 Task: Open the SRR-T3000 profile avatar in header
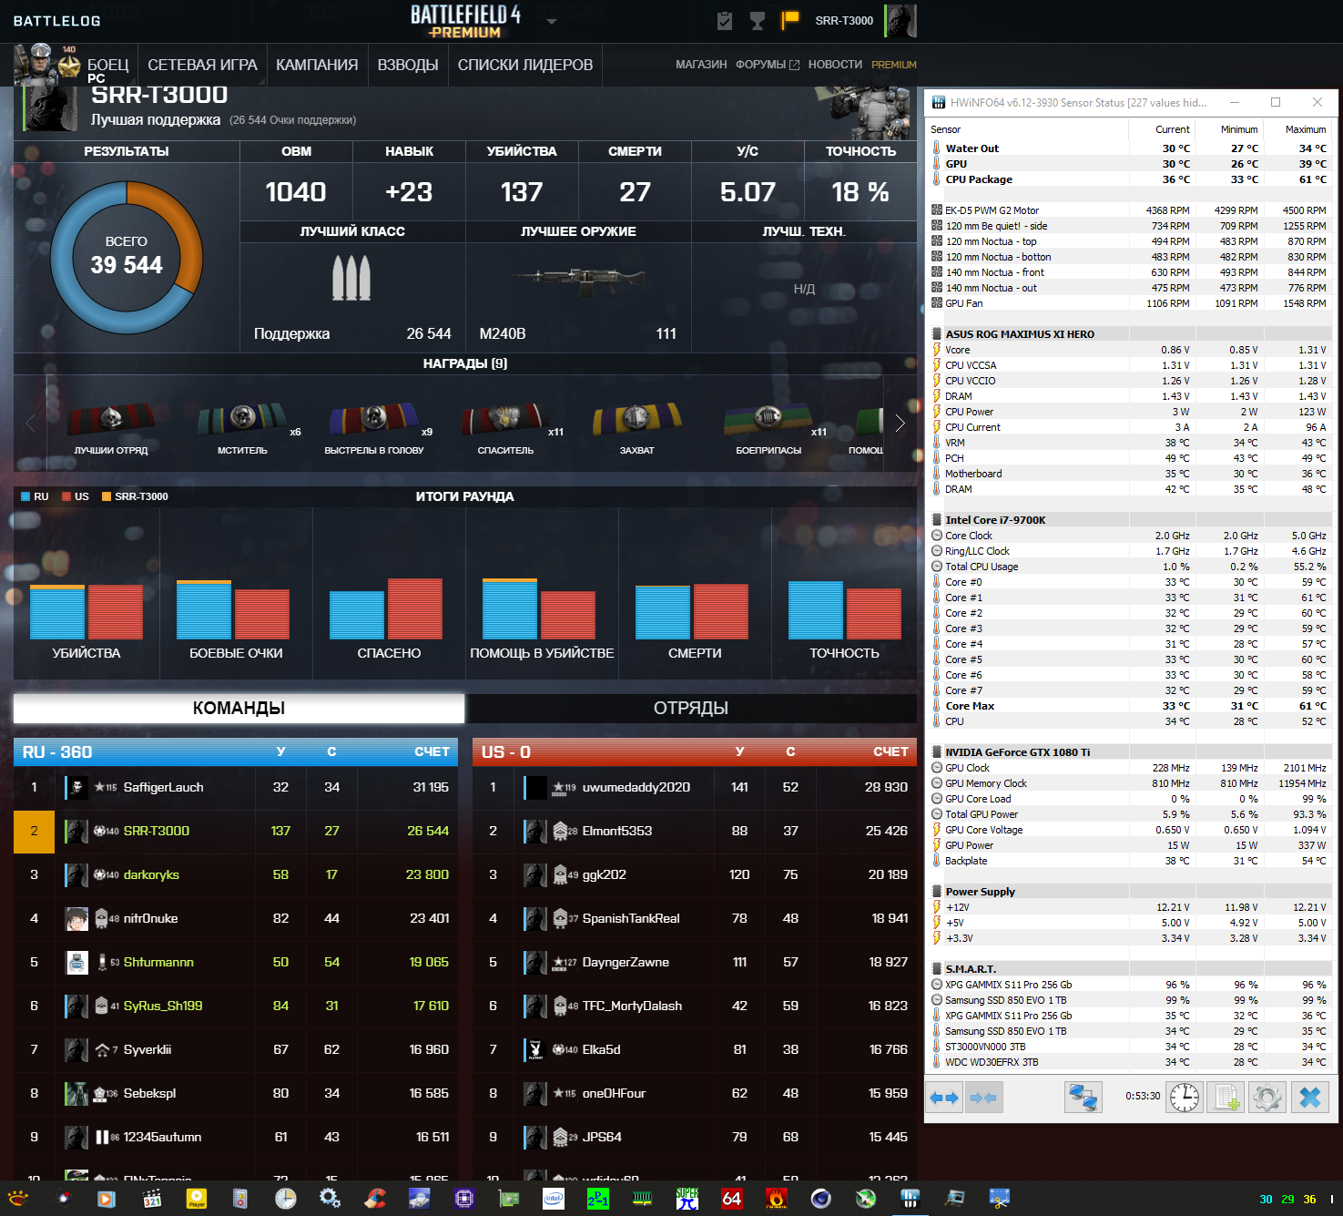900,20
